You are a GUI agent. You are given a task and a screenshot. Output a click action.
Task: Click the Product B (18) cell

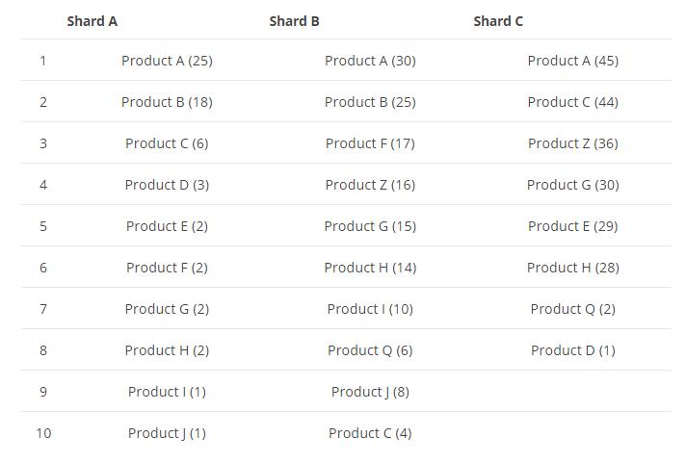tap(167, 102)
